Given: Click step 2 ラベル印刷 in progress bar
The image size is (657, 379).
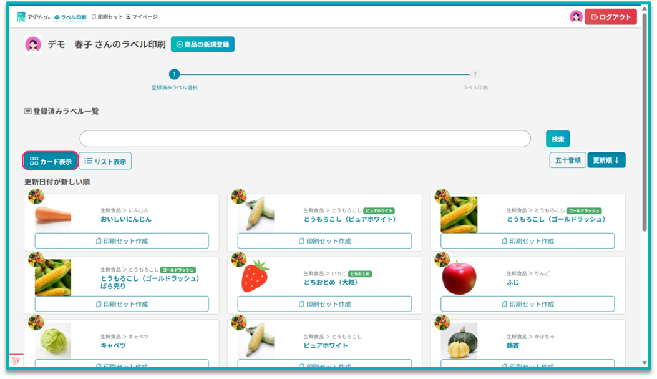Looking at the screenshot, I should [x=475, y=74].
